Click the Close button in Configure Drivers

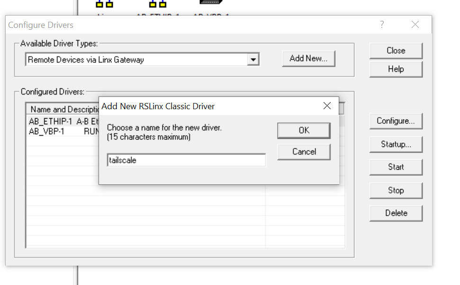(x=396, y=51)
